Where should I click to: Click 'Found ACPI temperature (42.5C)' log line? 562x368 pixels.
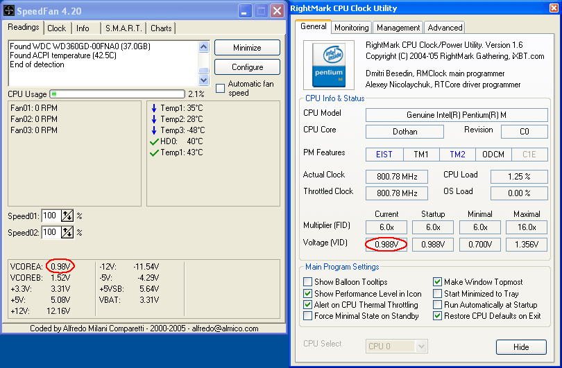pos(63,55)
